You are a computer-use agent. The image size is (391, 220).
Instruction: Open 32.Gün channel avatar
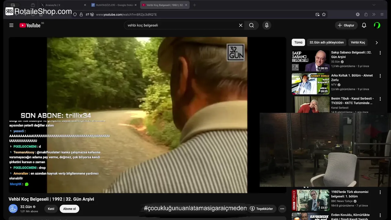(x=13, y=209)
